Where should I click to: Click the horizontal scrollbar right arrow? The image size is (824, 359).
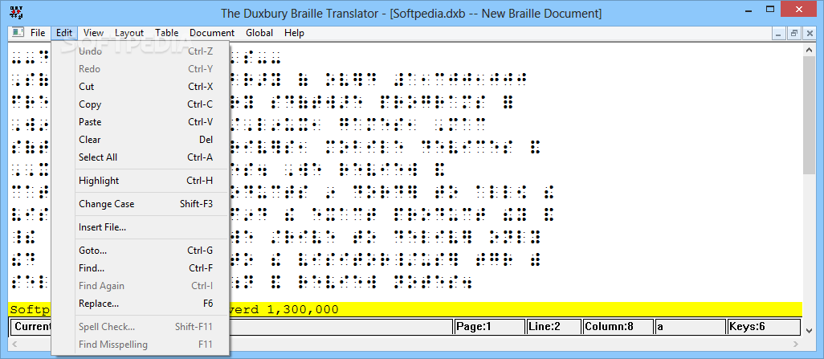pyautogui.click(x=797, y=344)
